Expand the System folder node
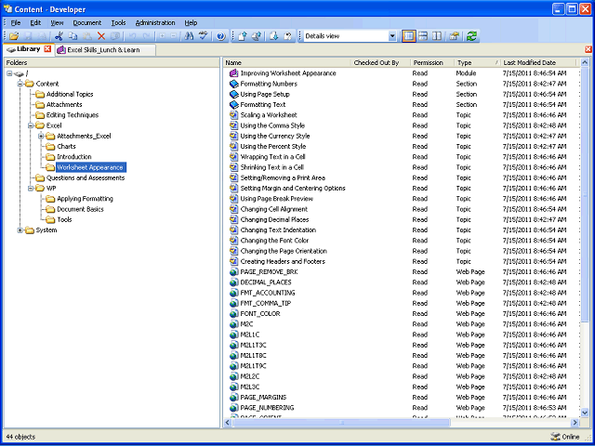The image size is (595, 446). [20, 230]
